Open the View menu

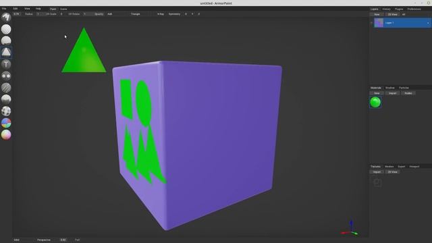(x=27, y=9)
